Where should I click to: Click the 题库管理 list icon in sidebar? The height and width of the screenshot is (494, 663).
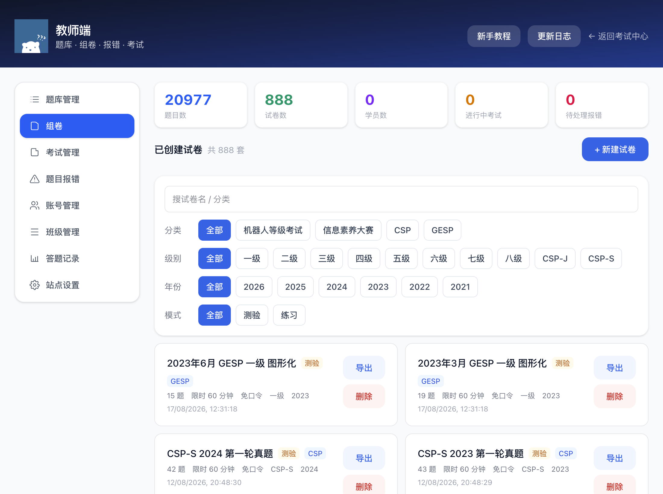point(35,99)
